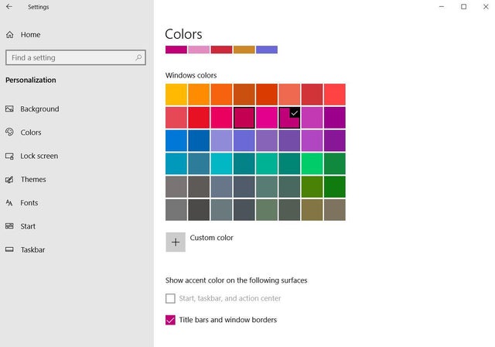
Task: Click the Windows colors label
Action: pyautogui.click(x=191, y=76)
